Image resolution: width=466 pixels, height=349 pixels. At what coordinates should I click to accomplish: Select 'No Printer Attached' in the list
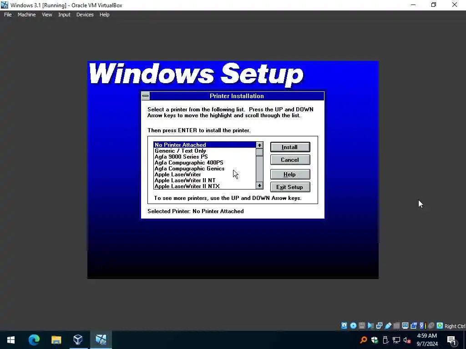coord(204,145)
